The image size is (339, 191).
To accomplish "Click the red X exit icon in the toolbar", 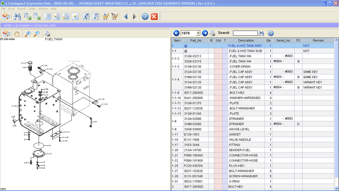I will click(x=154, y=17).
